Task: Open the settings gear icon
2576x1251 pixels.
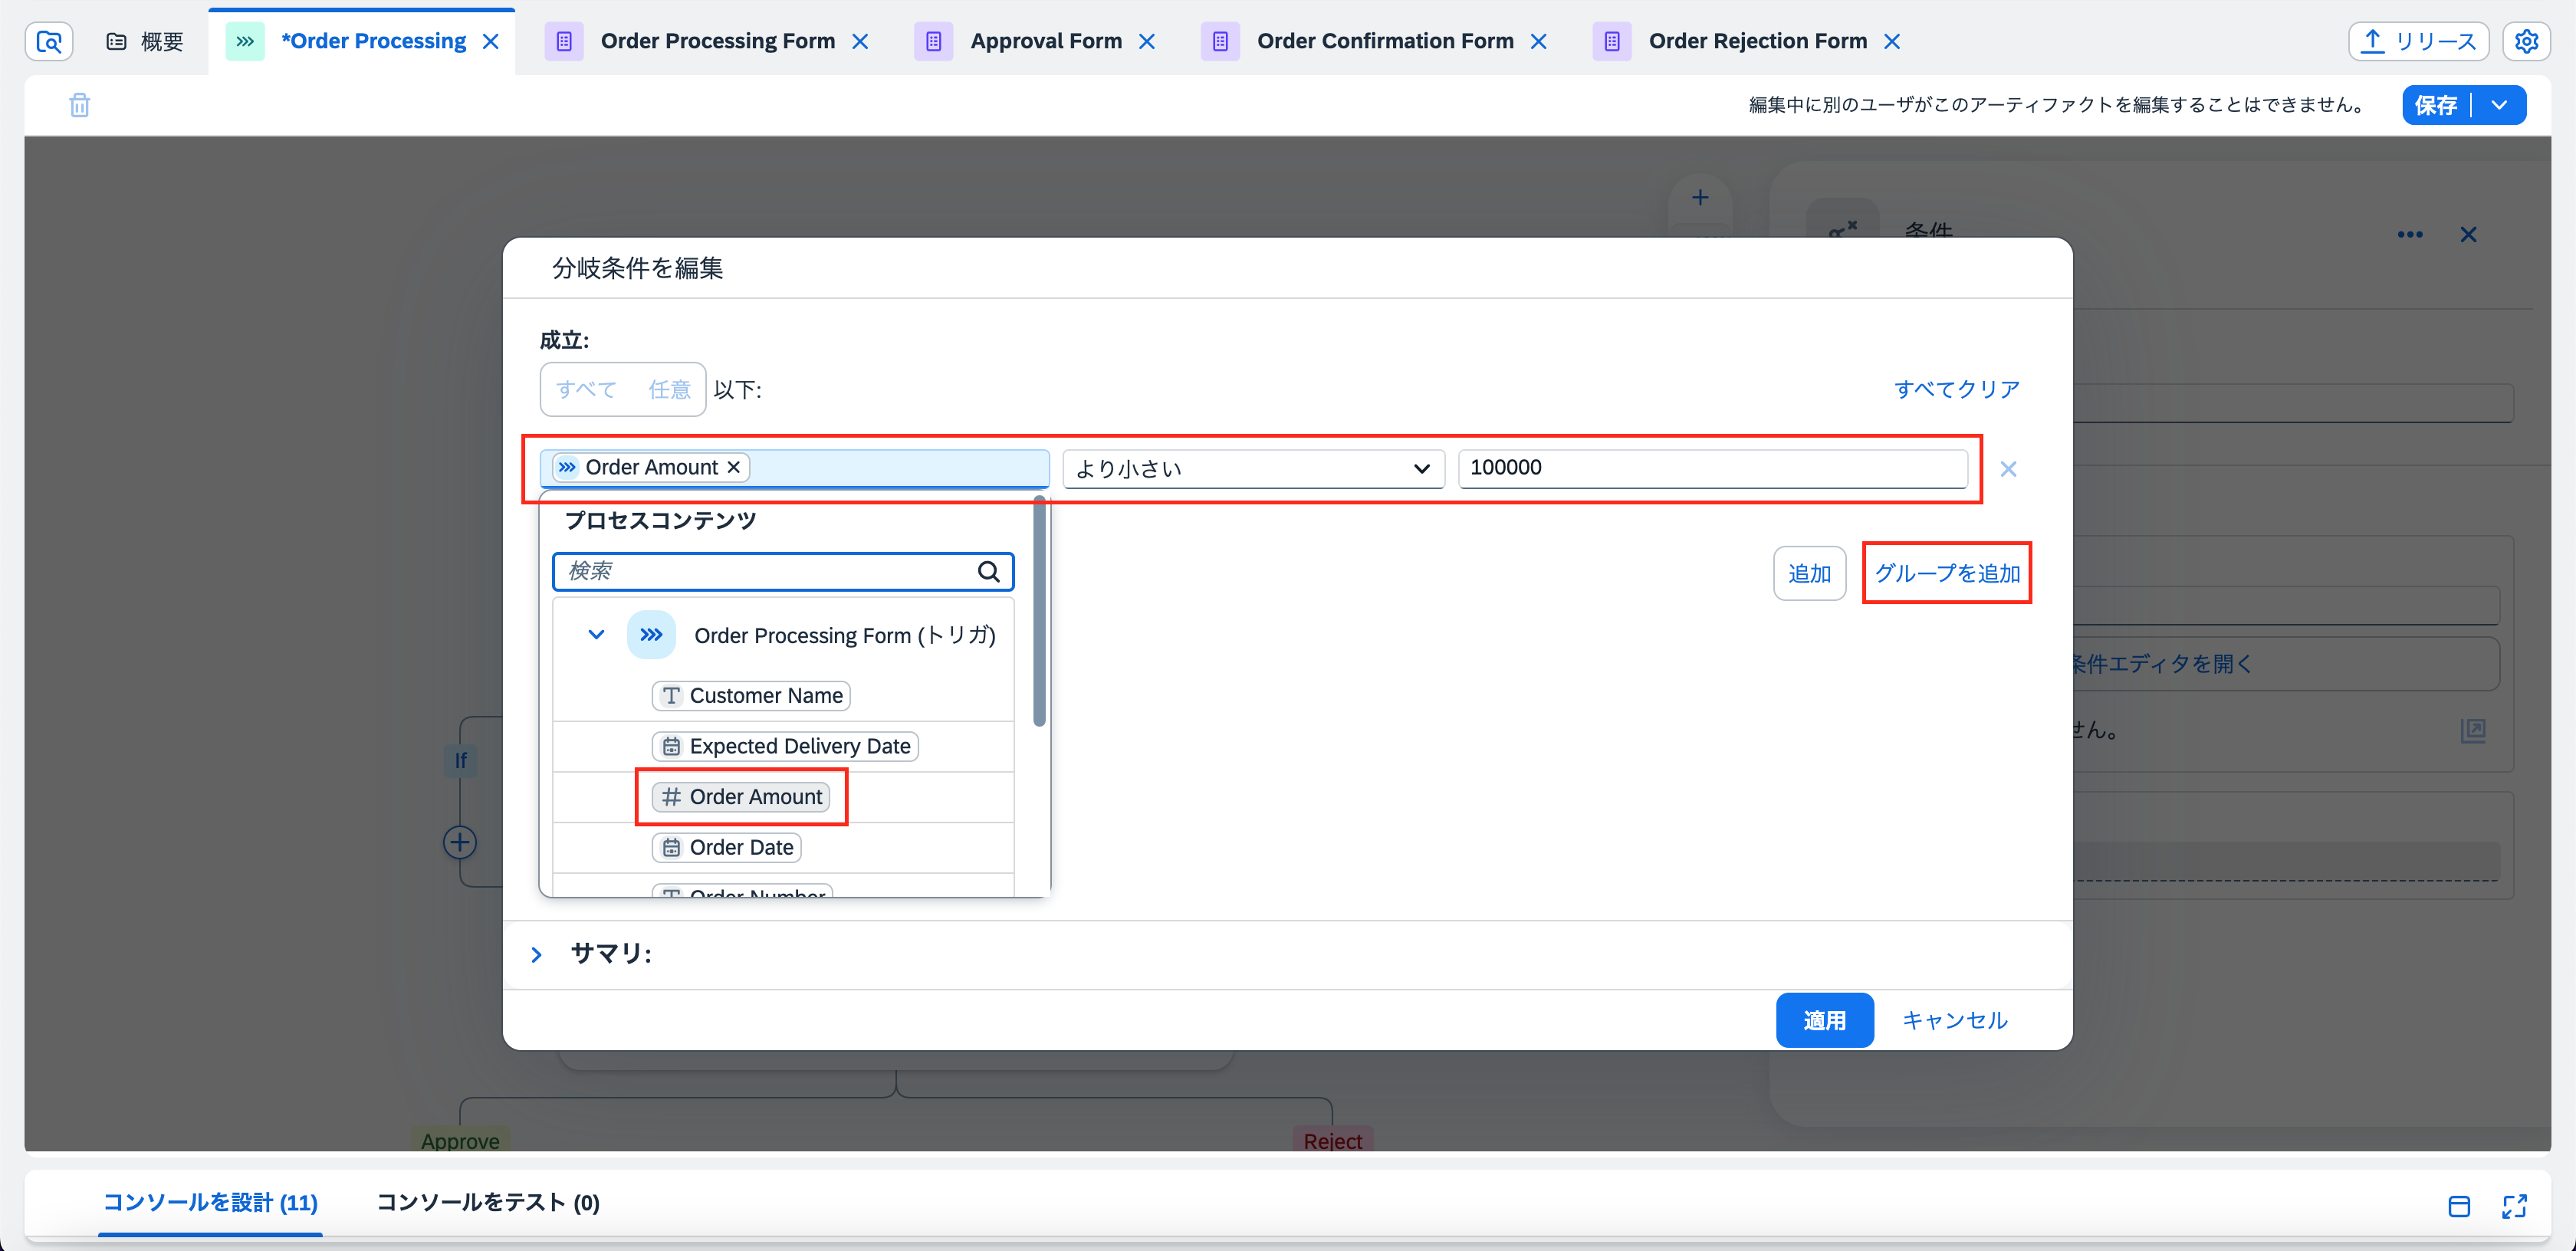Action: pyautogui.click(x=2526, y=41)
